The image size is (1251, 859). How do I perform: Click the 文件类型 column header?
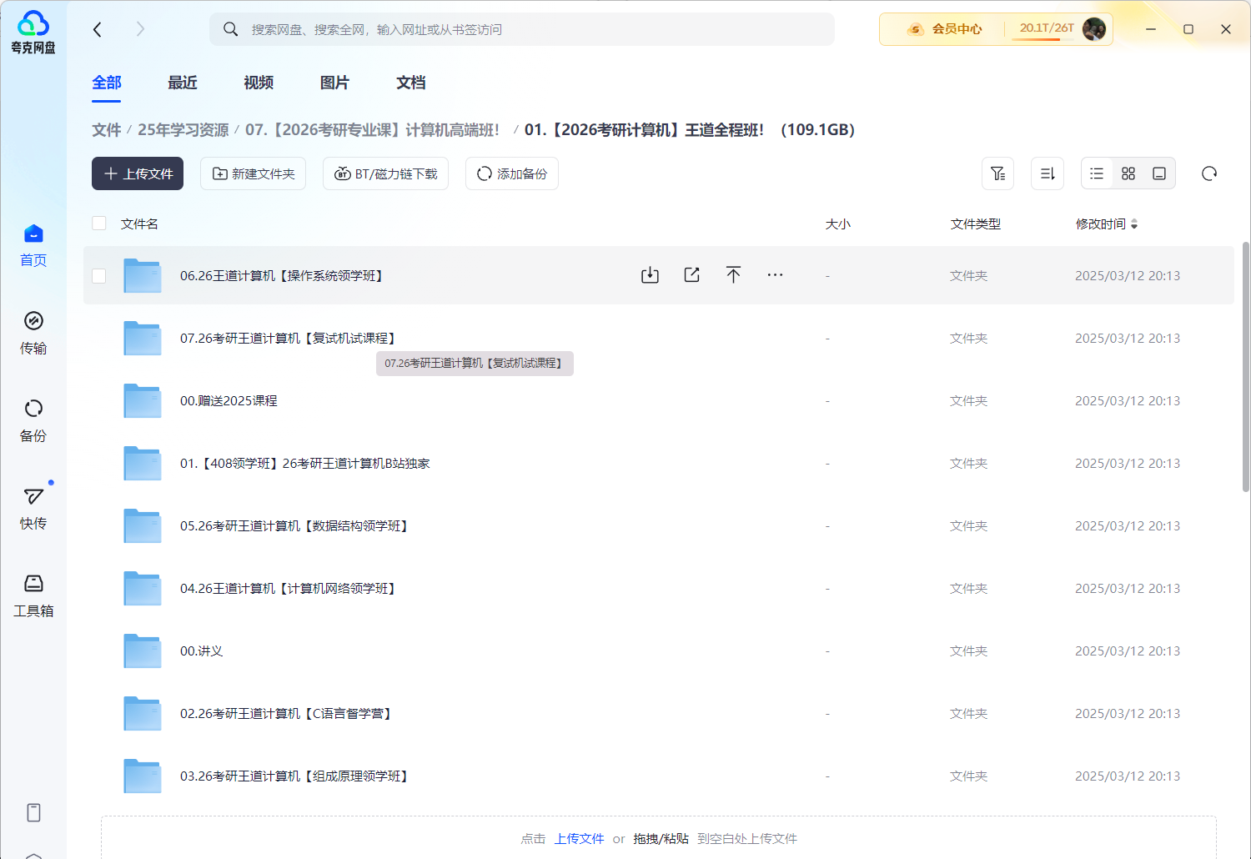[975, 224]
